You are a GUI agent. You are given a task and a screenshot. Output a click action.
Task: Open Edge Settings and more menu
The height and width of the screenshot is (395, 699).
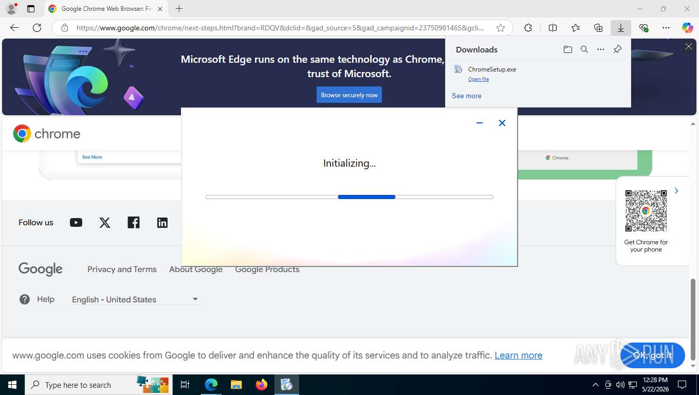(x=666, y=28)
